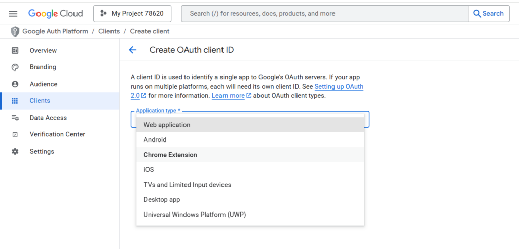The width and height of the screenshot is (519, 249).
Task: Click the magnifier icon in Search button
Action: click(x=477, y=14)
